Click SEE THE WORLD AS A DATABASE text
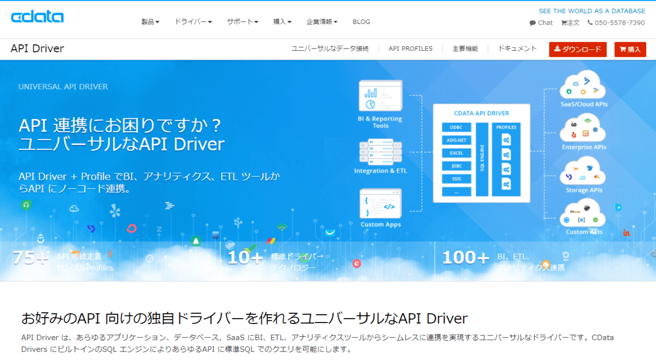Image resolution: width=656 pixels, height=364 pixels. (x=592, y=11)
